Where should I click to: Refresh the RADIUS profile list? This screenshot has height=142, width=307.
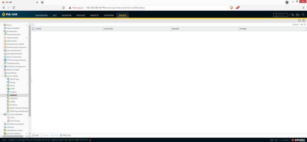tap(299, 20)
